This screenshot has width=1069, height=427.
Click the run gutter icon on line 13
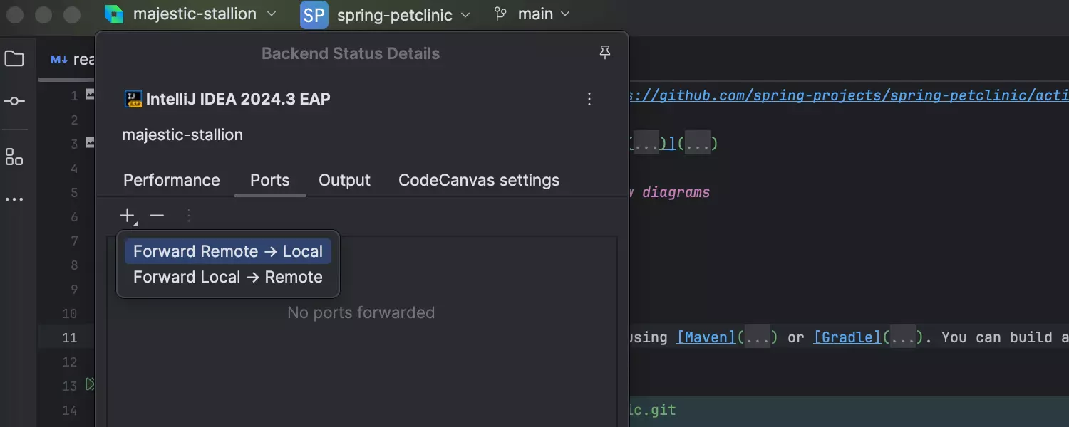click(x=90, y=385)
